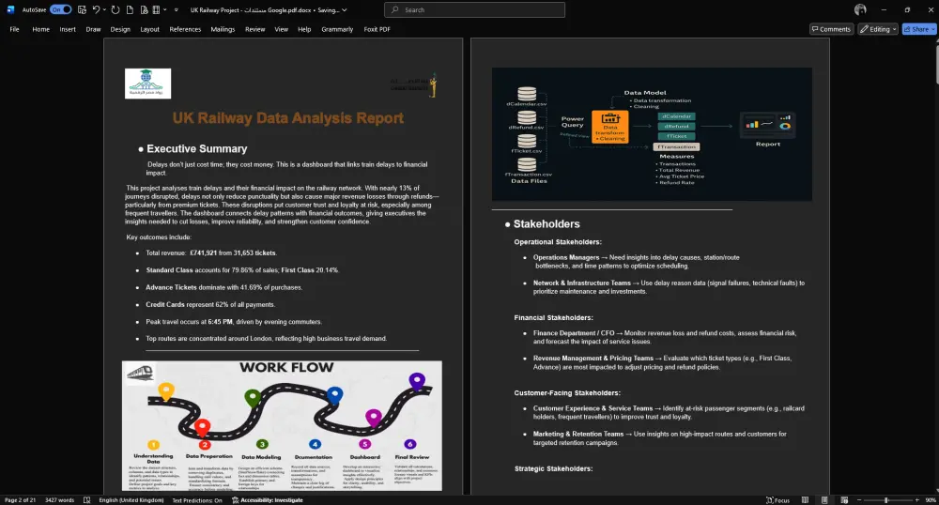
Task: Open the Draw tab
Action: (x=93, y=29)
